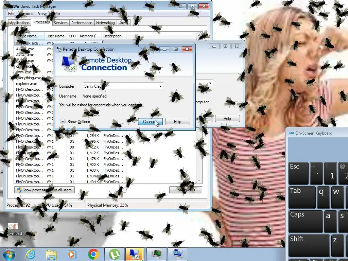Image resolution: width=348 pixels, height=261 pixels.
Task: Sort by CPU column header
Action: point(72,36)
